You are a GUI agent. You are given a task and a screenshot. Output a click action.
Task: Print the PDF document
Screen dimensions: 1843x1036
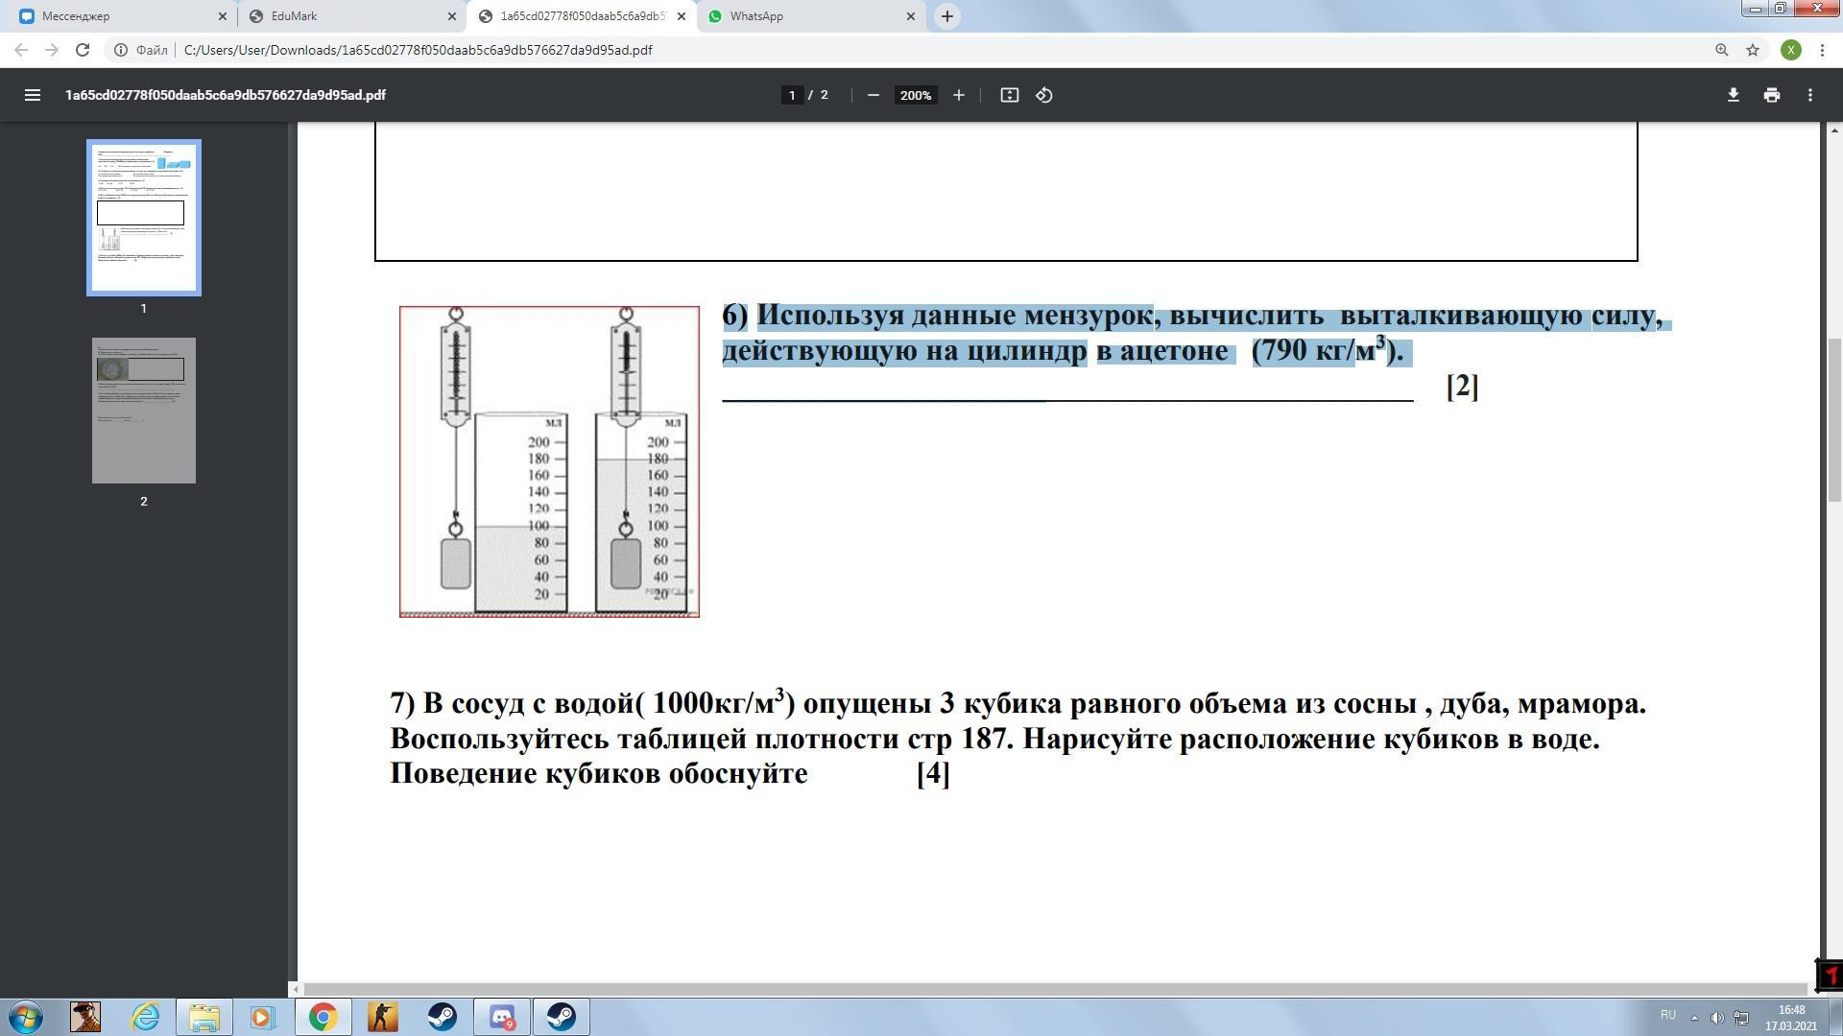coord(1771,95)
